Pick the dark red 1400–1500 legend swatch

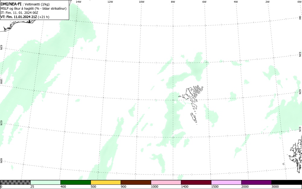[196, 182]
